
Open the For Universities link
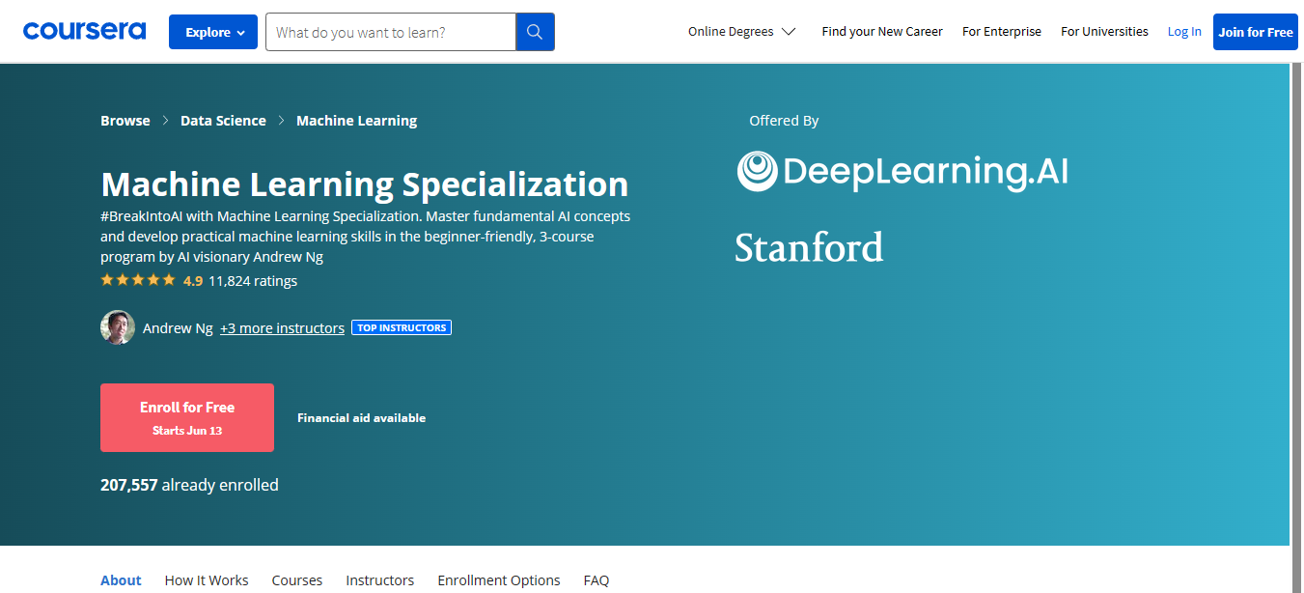click(x=1104, y=32)
